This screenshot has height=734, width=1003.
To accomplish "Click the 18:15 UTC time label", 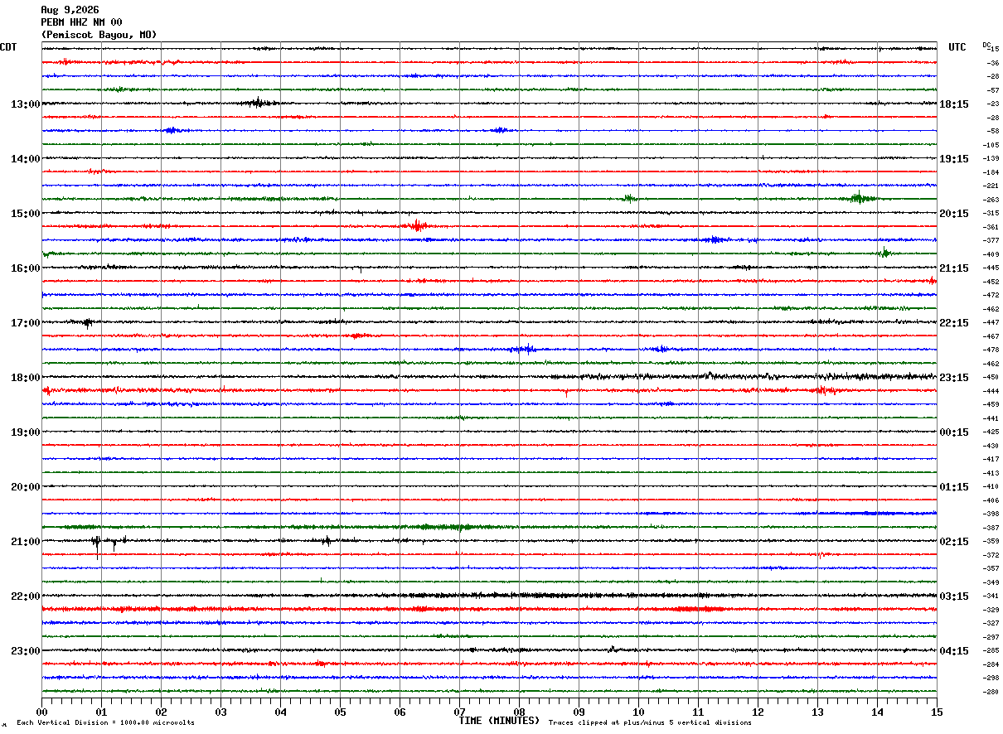I will coord(954,104).
